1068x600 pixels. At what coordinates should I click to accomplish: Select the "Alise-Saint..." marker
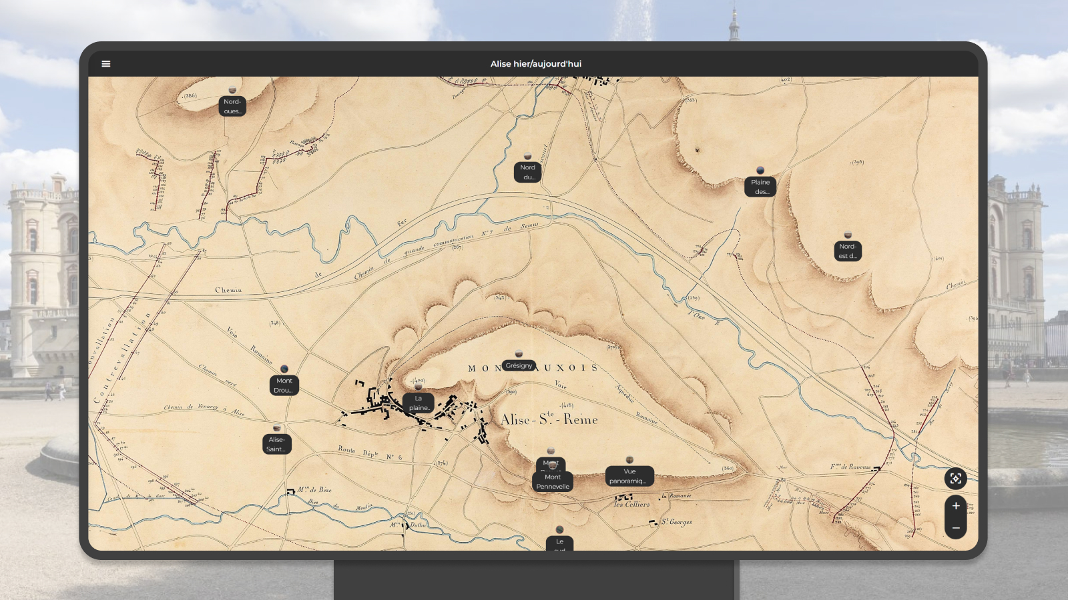276,444
